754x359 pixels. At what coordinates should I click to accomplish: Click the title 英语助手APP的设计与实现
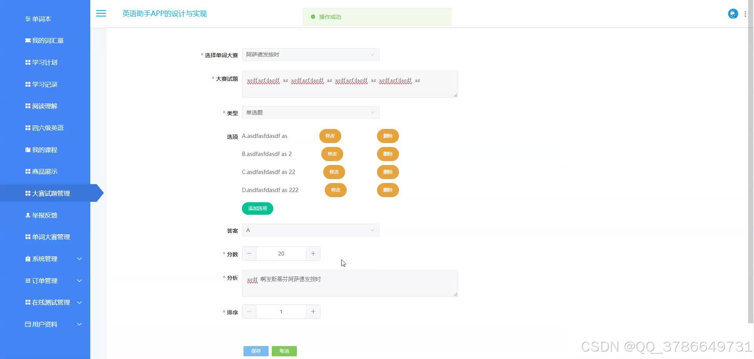pos(165,14)
